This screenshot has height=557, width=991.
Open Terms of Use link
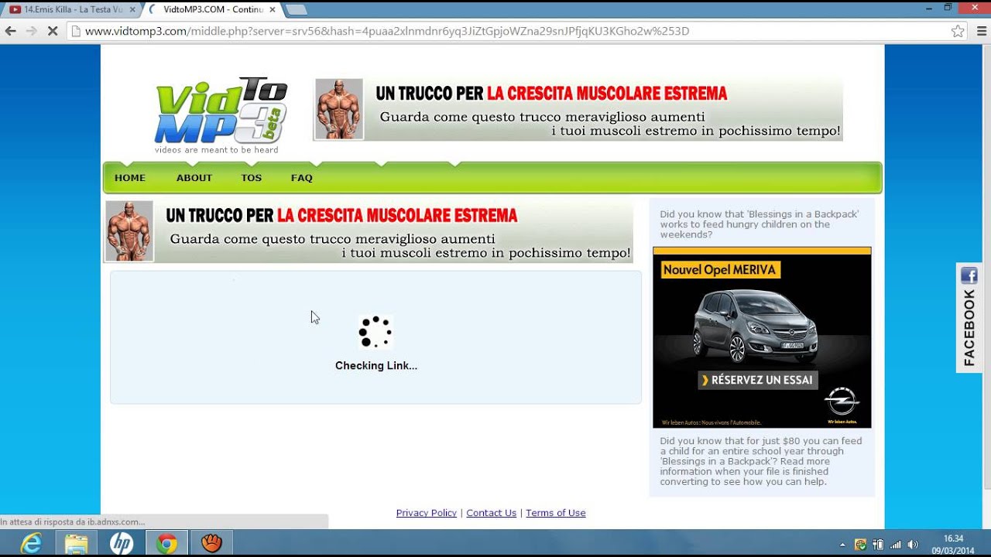[x=556, y=513]
